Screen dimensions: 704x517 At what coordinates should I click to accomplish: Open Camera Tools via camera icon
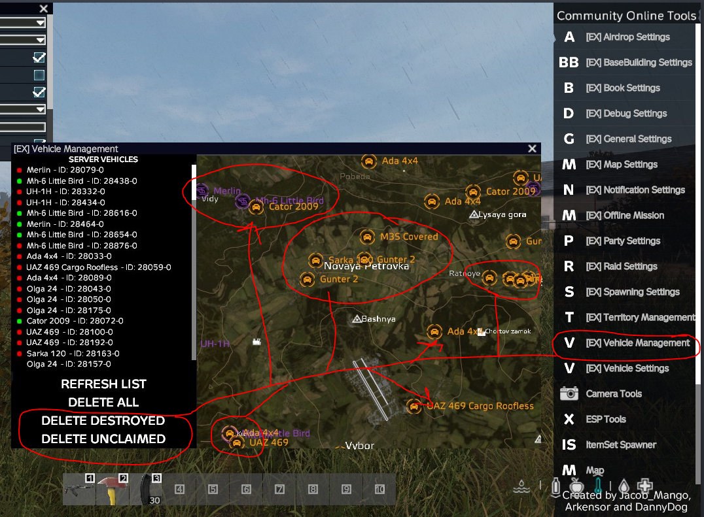click(x=569, y=393)
